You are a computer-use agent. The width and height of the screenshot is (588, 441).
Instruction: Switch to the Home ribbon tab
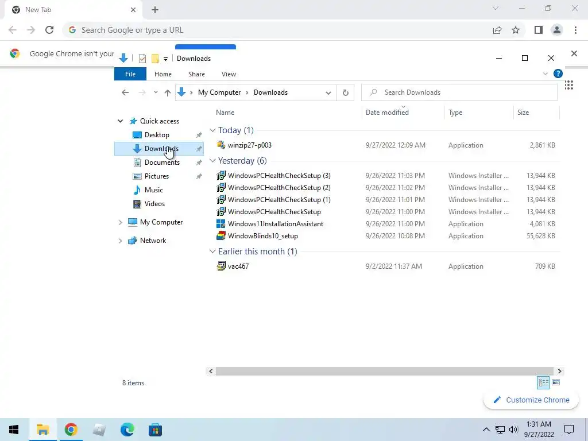[163, 74]
